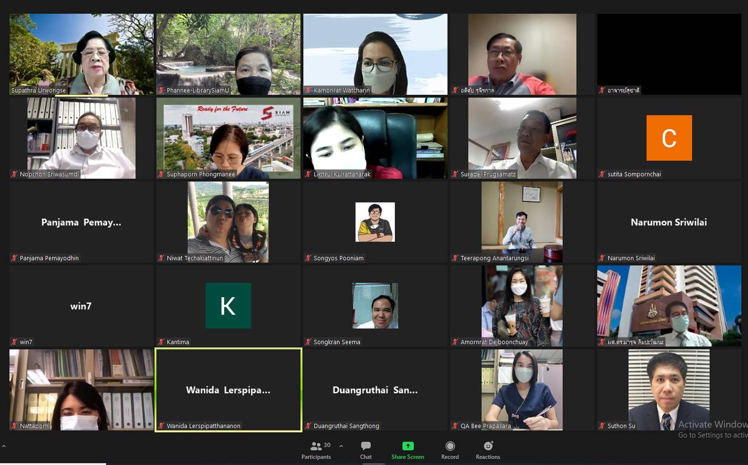Click muted mic icon beside Narumon Sriwilai
This screenshot has width=748, height=465.
point(602,258)
